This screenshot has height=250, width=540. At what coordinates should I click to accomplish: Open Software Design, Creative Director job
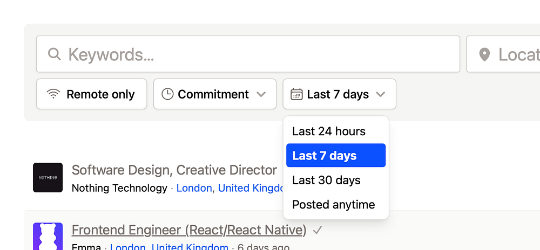click(x=174, y=170)
